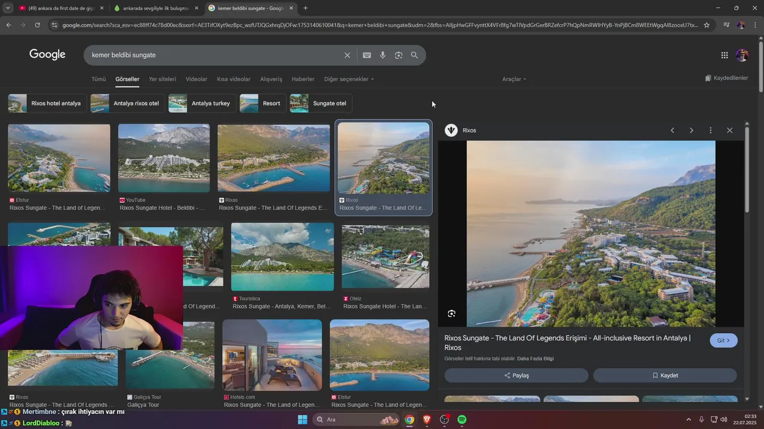Open the tab search dropdown arrow
This screenshot has width=764, height=429.
tap(8, 8)
